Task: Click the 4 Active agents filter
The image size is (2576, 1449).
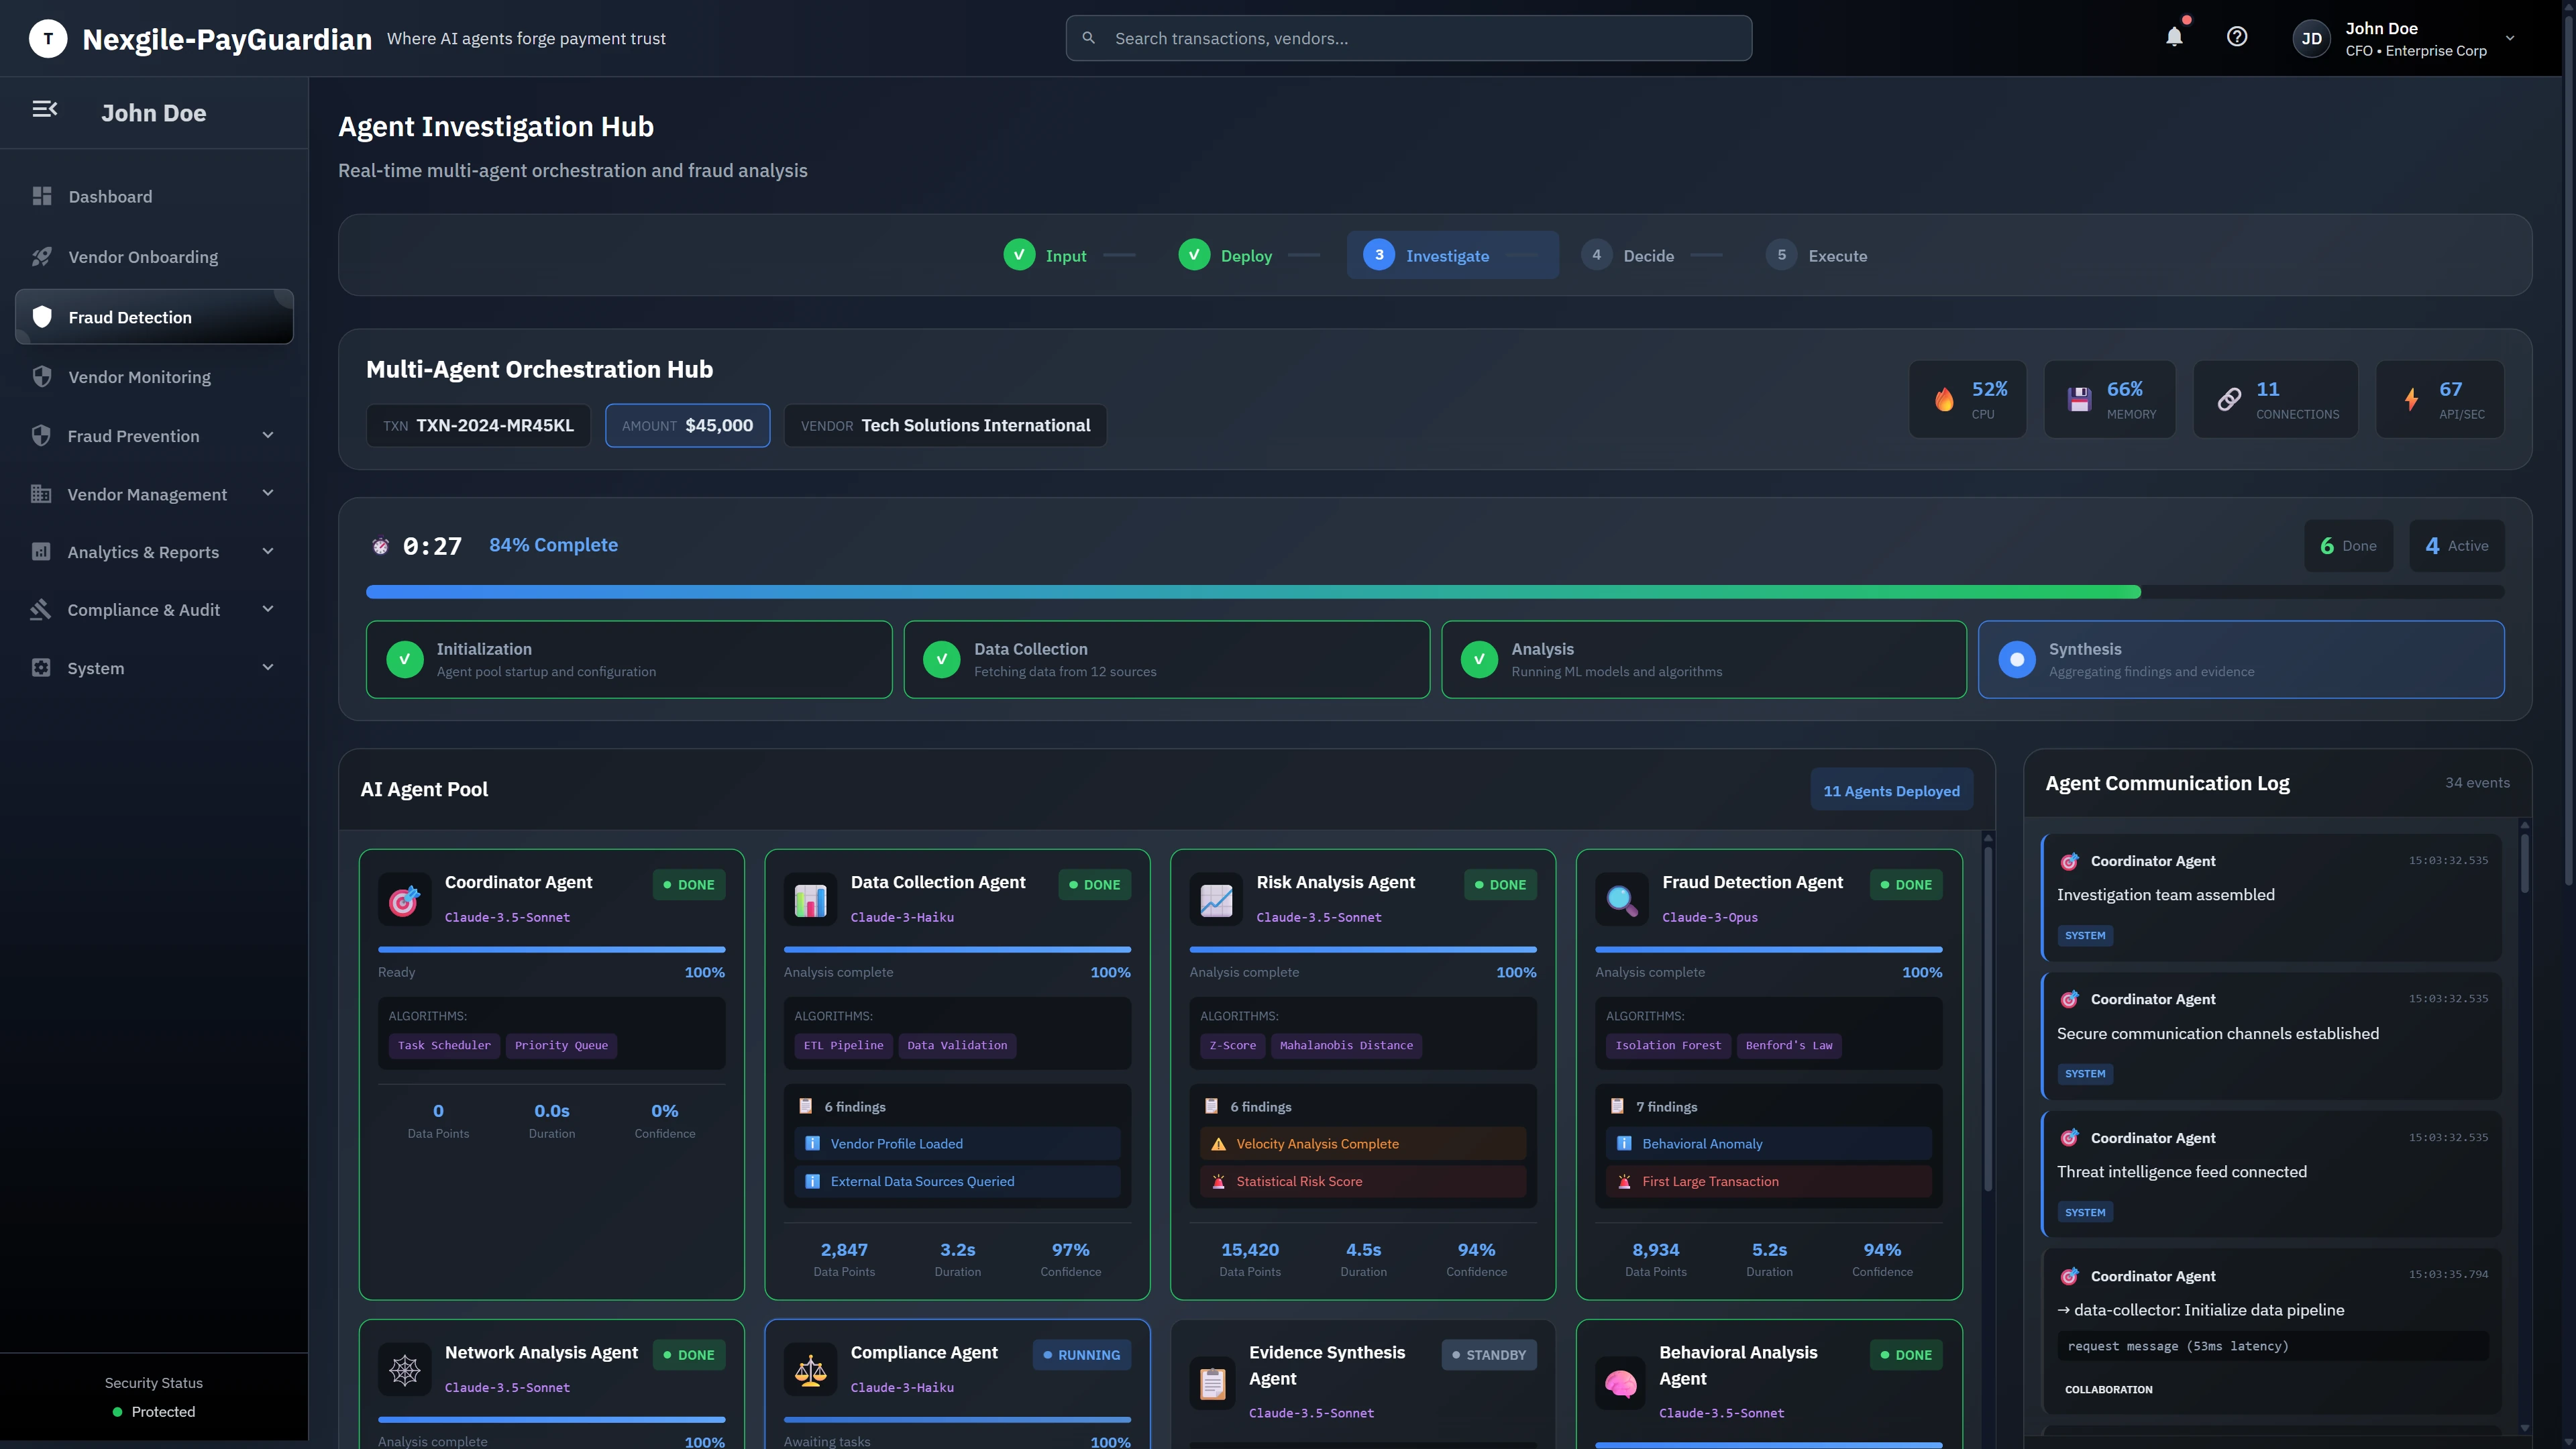Action: coord(2457,545)
